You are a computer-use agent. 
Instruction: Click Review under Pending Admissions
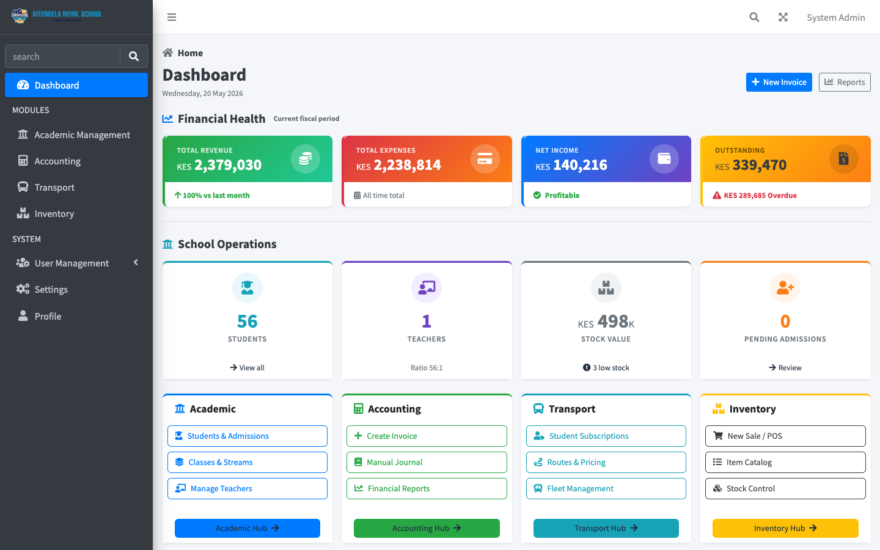785,367
